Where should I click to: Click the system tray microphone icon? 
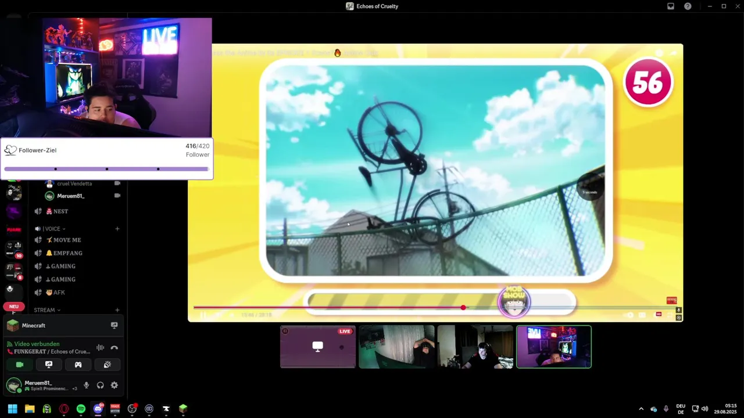point(666,409)
